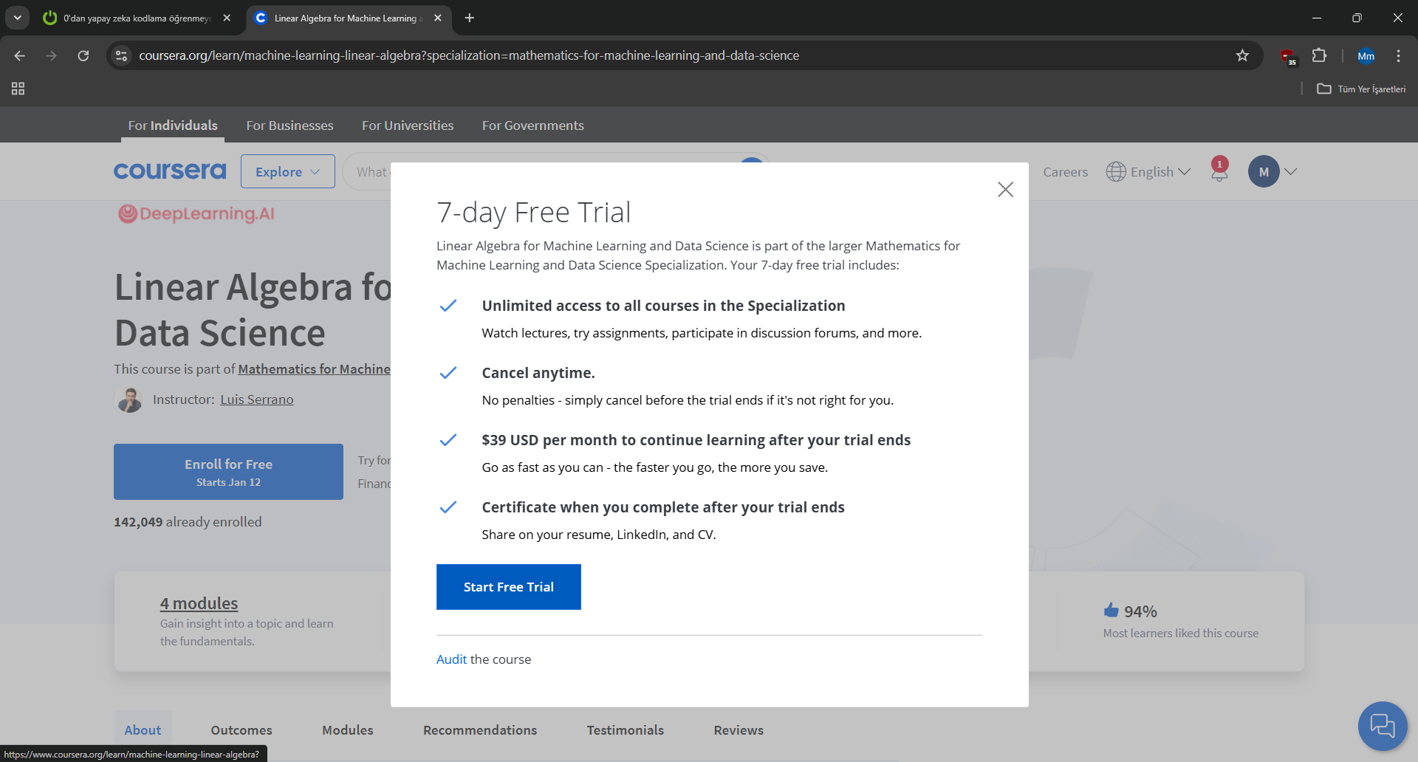This screenshot has height=762, width=1418.
Task: Open a new browser tab
Action: coord(470,18)
